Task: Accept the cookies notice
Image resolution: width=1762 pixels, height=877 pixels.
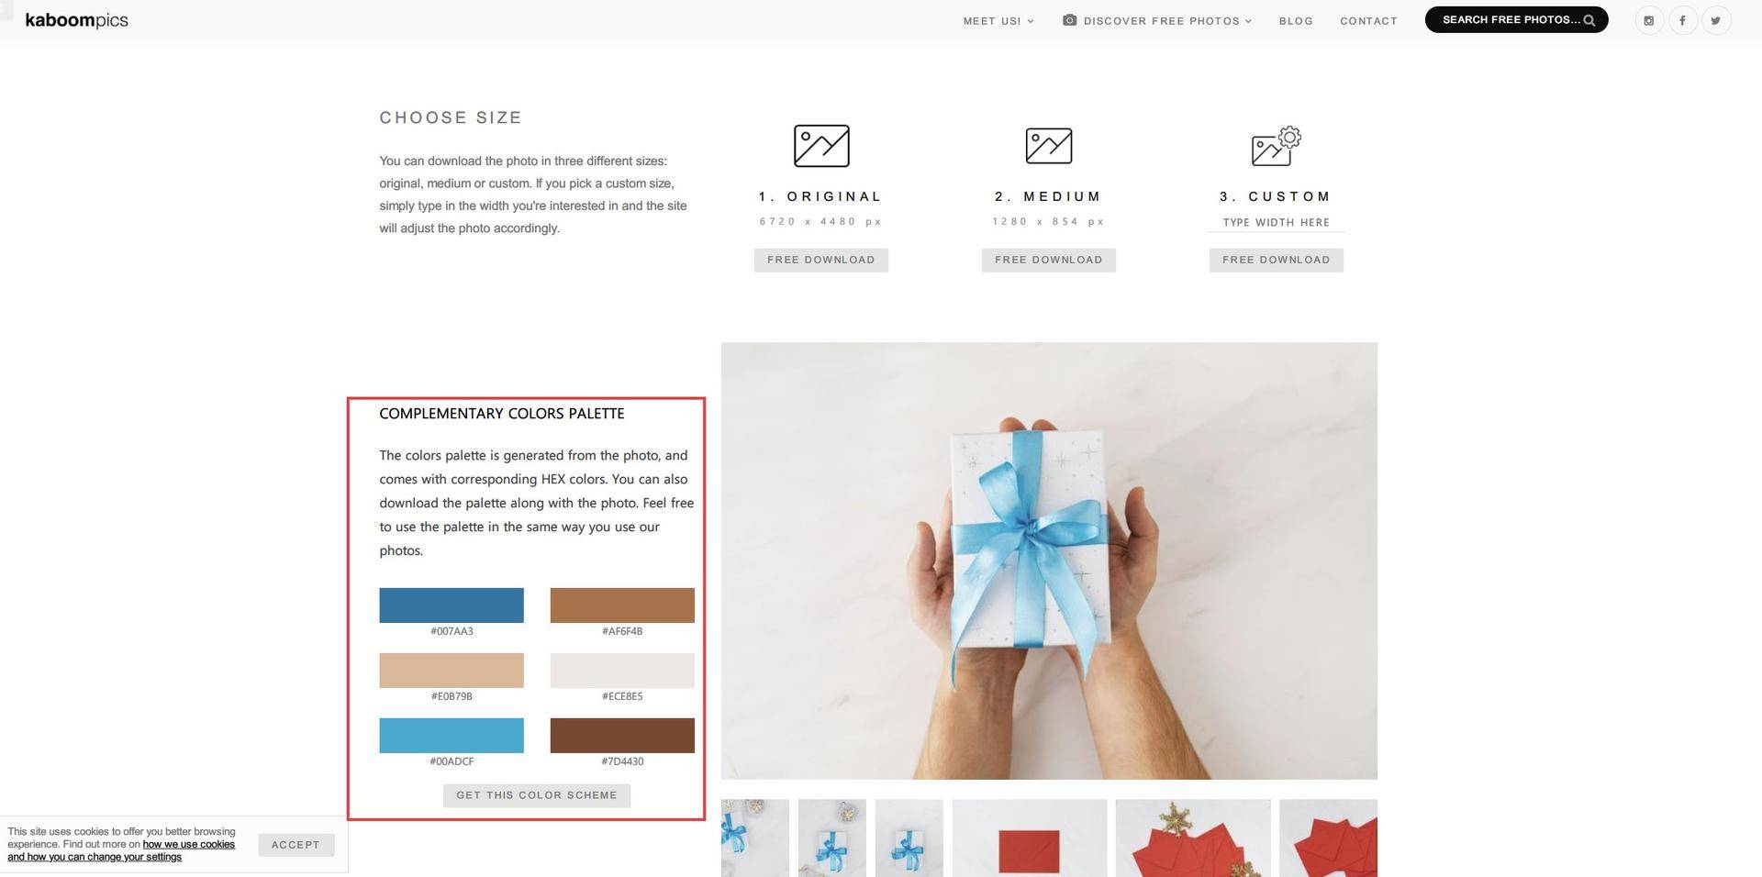Action: pos(296,845)
